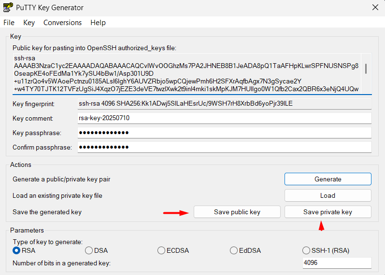The image size is (385, 275).
Task: Click 'Number of bits in a generated key:' label
Action: 62,263
